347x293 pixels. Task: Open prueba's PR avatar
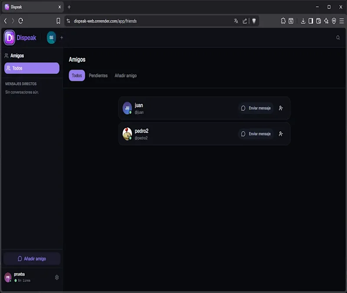coord(8,277)
